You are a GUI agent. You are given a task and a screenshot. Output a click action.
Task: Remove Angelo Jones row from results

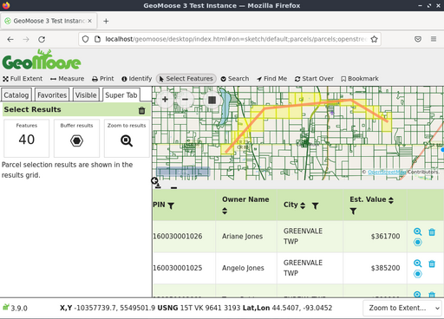tap(432, 264)
